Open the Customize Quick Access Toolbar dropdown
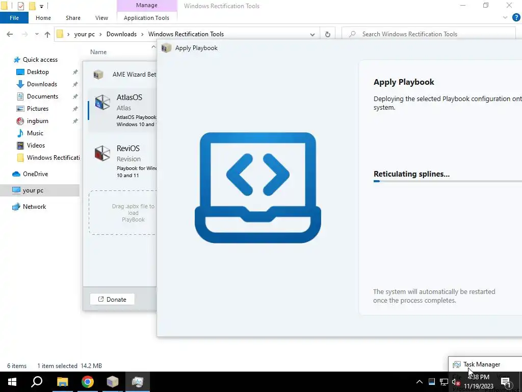Image resolution: width=522 pixels, height=392 pixels. pyautogui.click(x=41, y=6)
